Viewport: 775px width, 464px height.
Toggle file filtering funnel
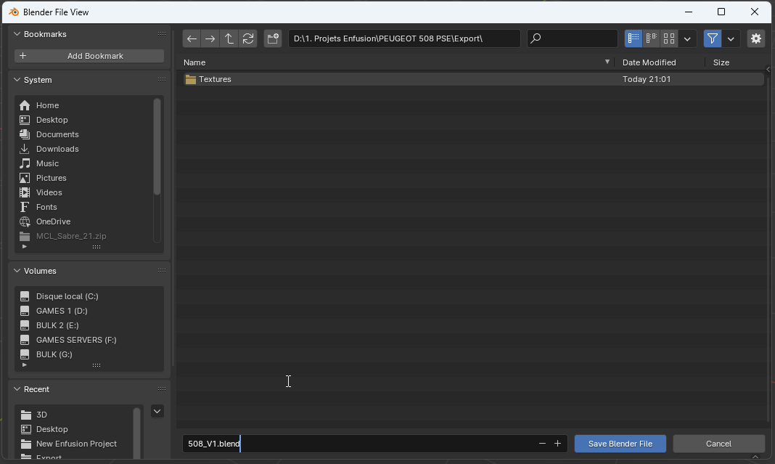712,38
